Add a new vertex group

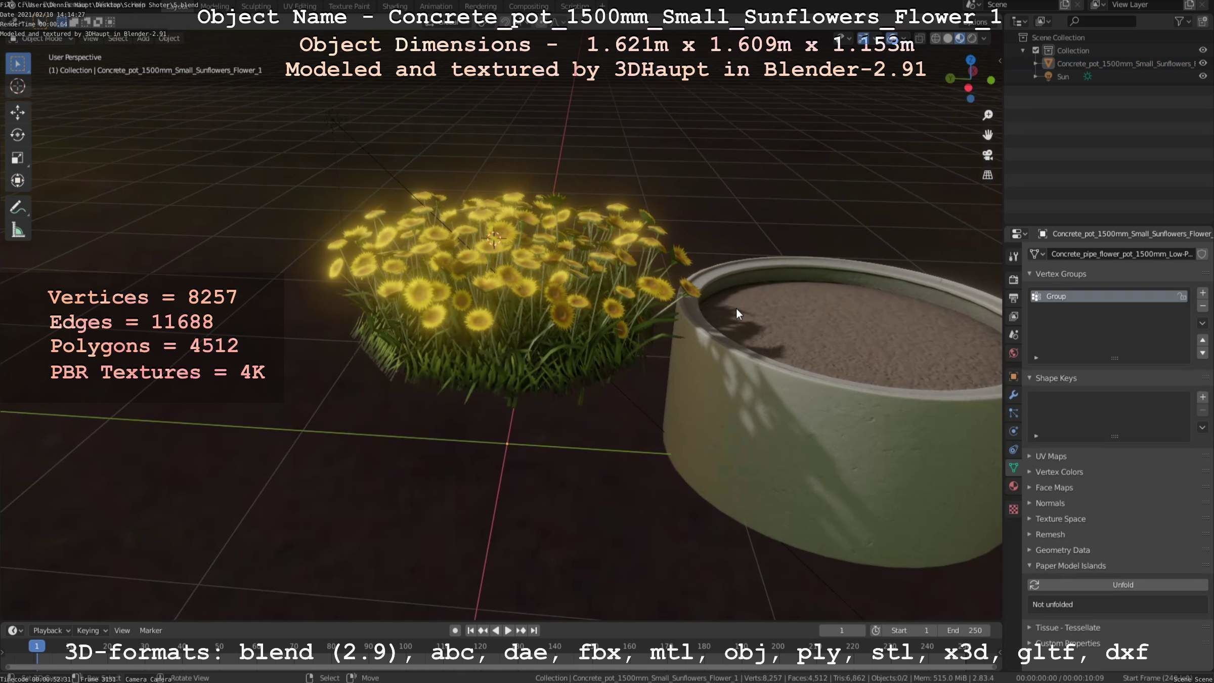(1203, 293)
